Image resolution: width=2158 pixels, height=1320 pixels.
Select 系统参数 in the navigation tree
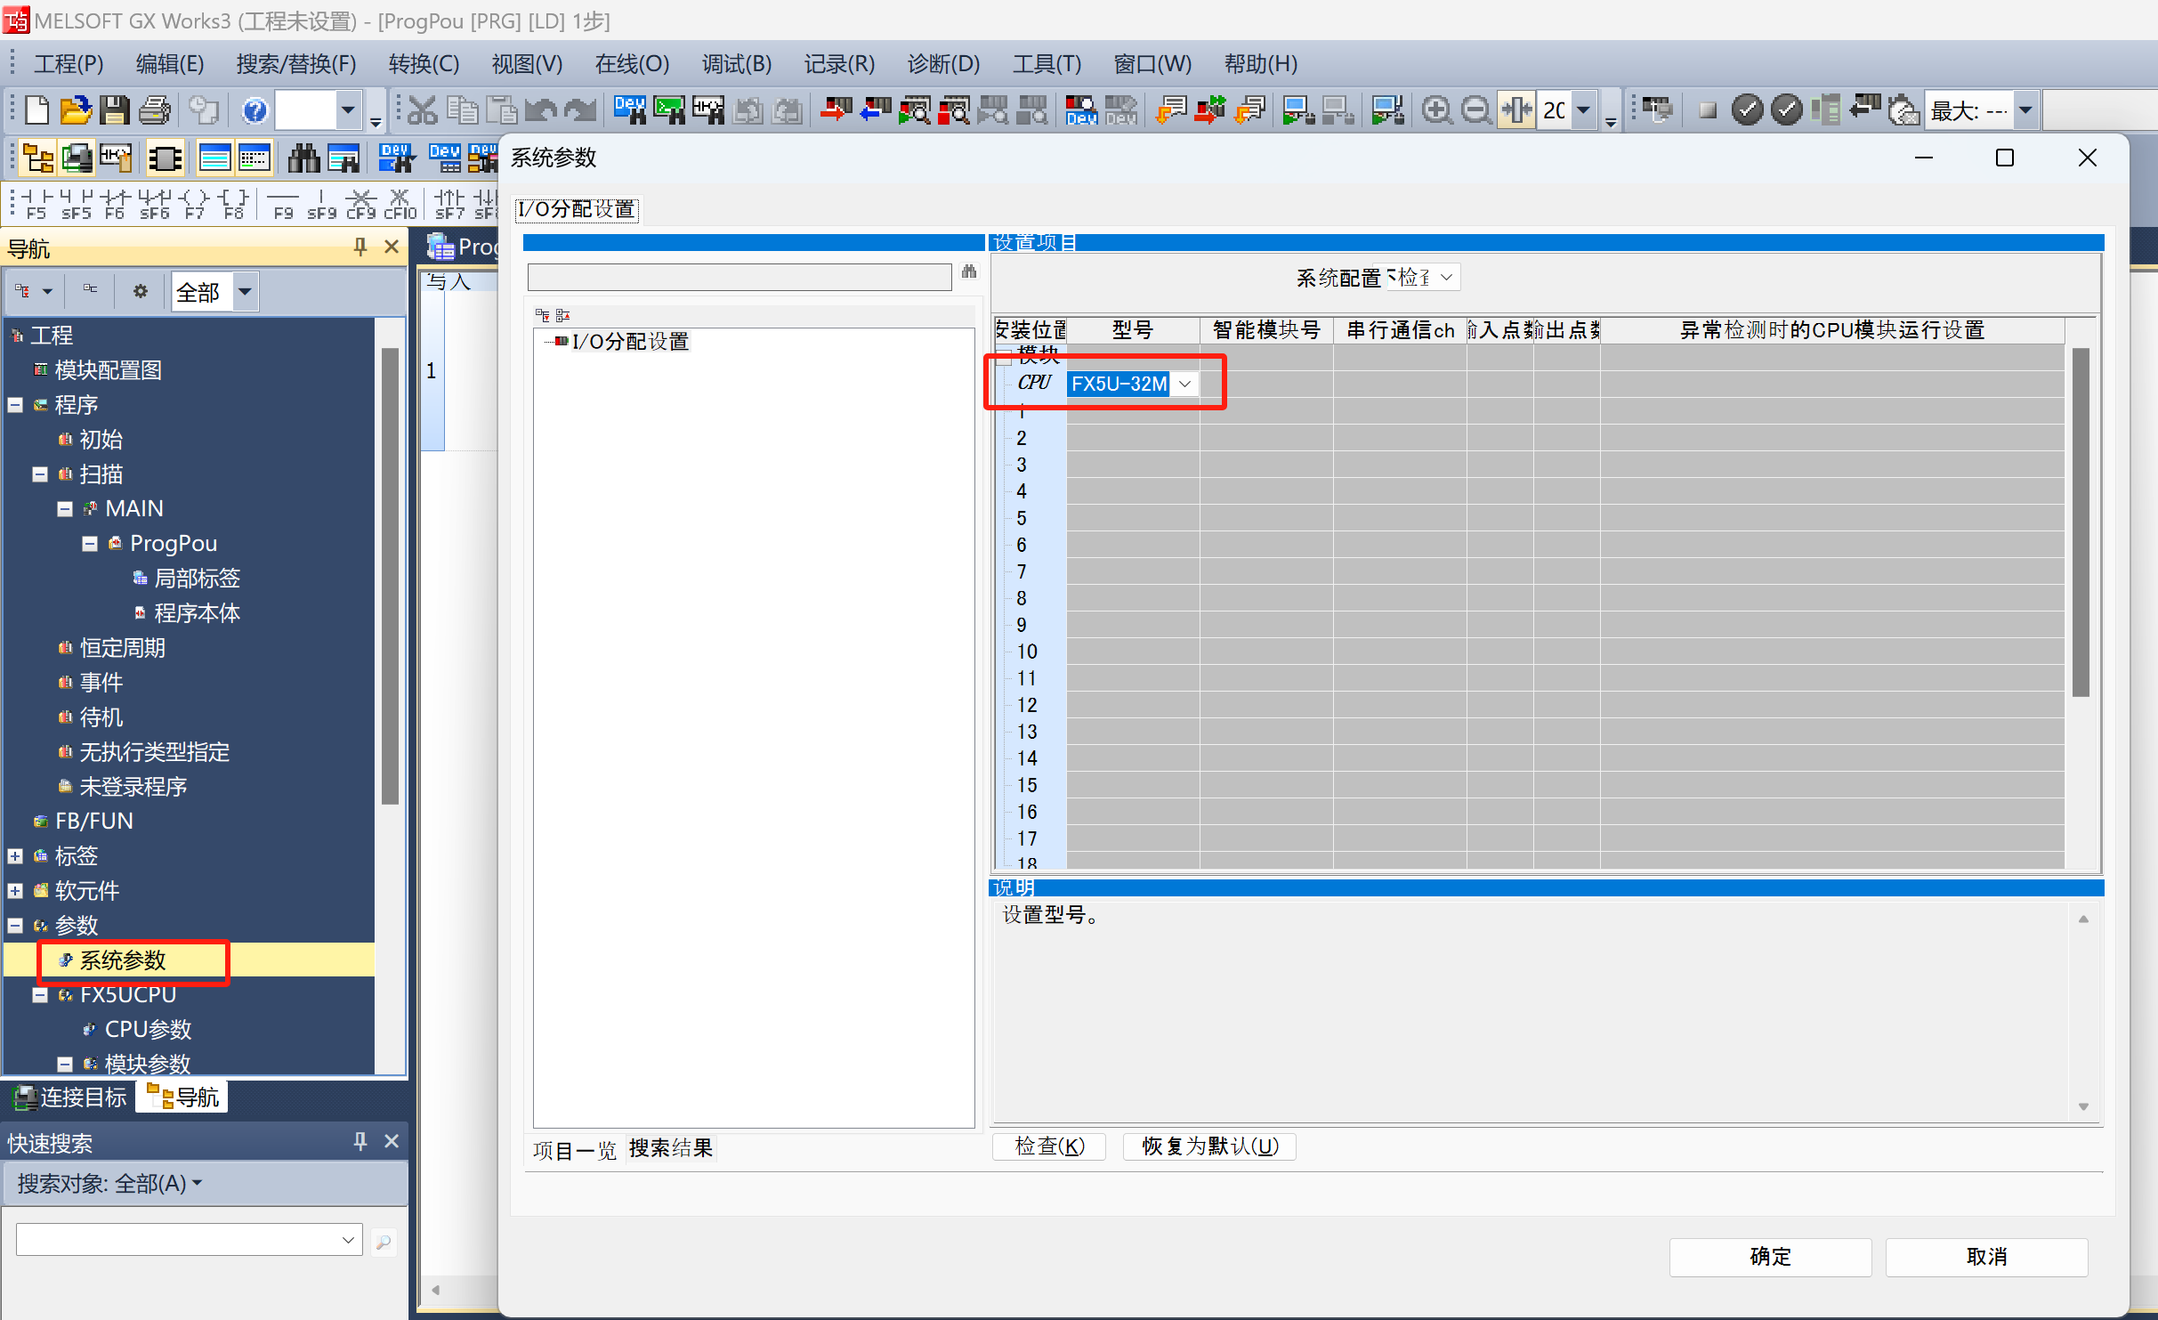(x=123, y=960)
